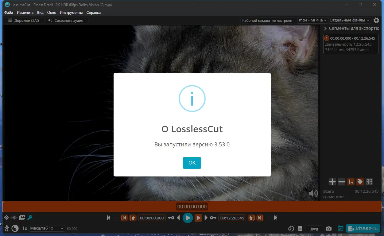This screenshot has width=384, height=236.
Task: Click the split segment icon
Action: click(369, 182)
